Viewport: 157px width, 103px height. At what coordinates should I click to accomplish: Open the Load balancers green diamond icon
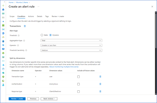(x=3, y=53)
